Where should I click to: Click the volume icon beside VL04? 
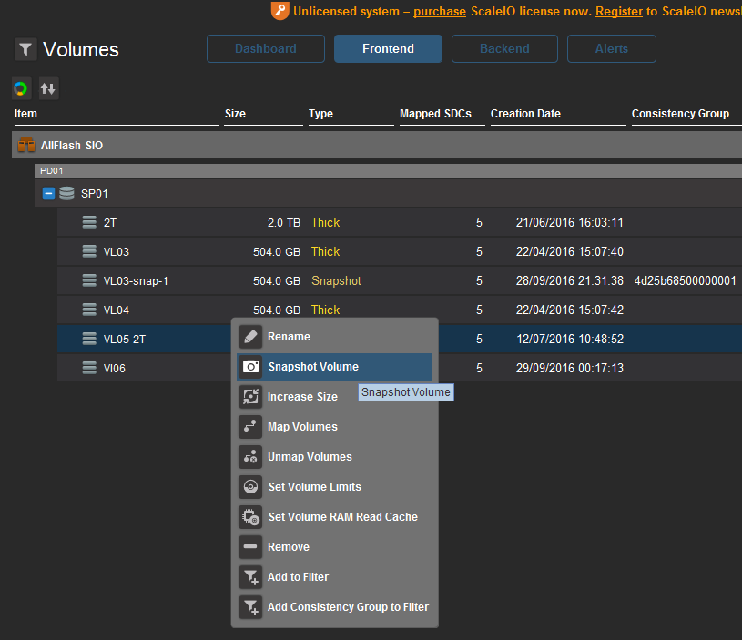tap(89, 310)
